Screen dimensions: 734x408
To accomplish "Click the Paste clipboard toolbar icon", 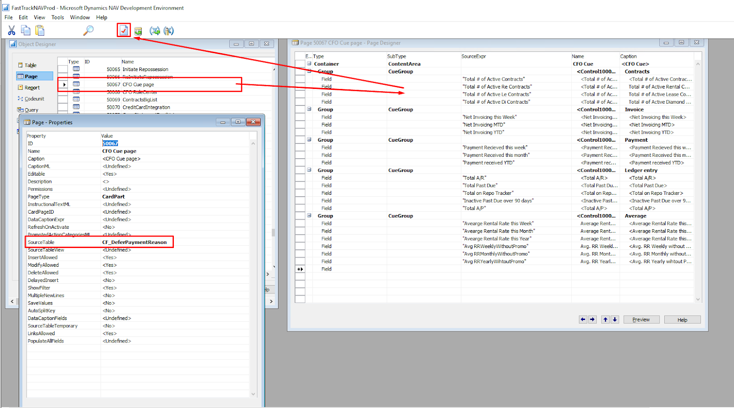I will pos(40,31).
